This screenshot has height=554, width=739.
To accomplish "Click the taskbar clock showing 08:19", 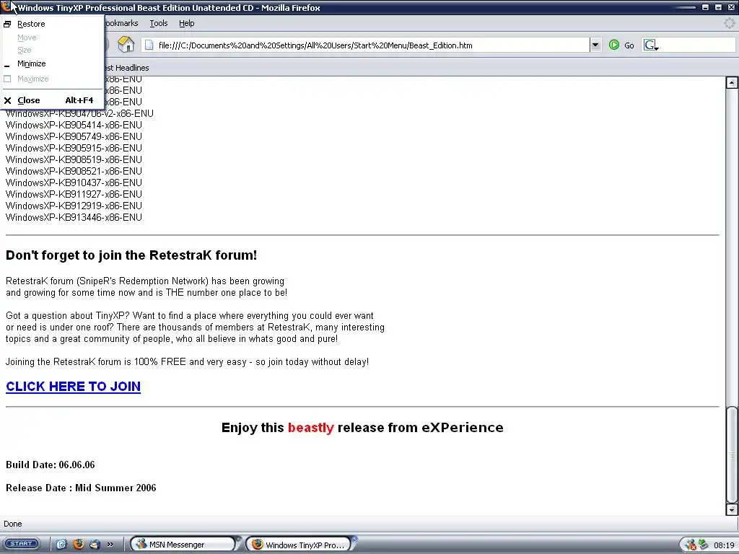I will click(x=724, y=545).
